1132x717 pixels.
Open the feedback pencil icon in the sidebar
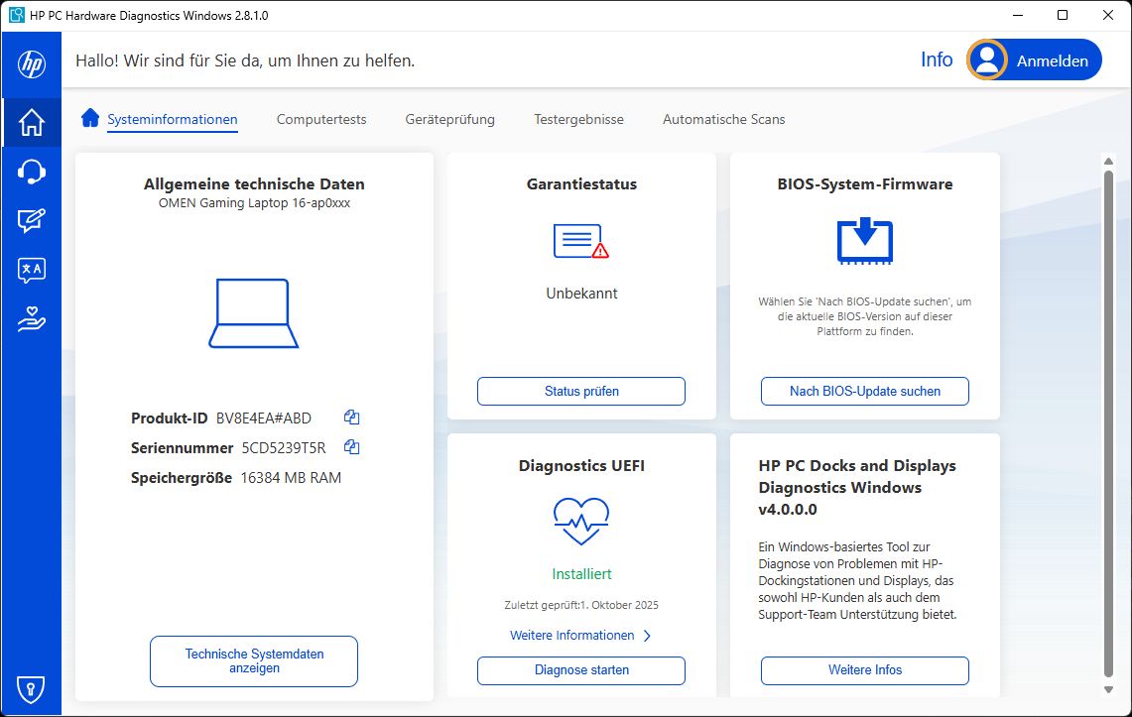pyautogui.click(x=32, y=221)
